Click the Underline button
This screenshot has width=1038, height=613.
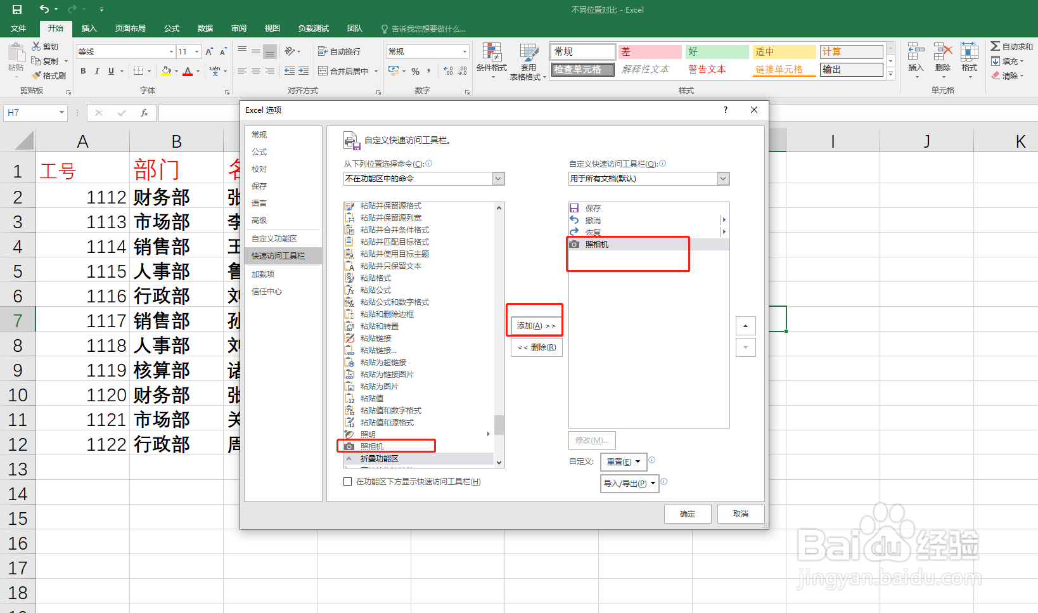[x=111, y=71]
